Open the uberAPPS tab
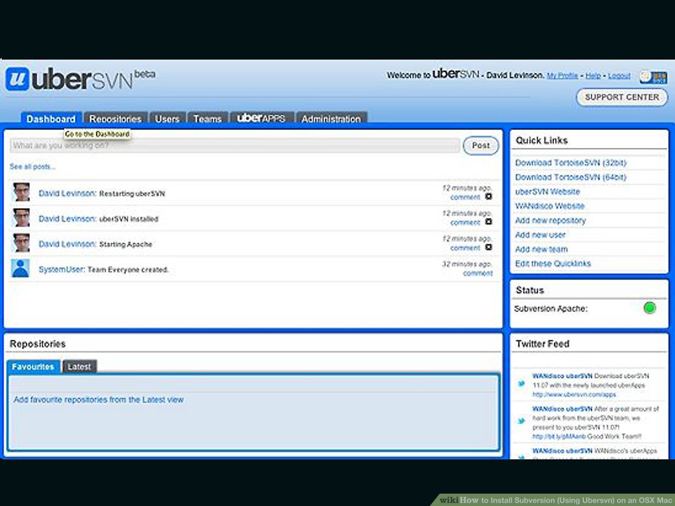 [261, 118]
